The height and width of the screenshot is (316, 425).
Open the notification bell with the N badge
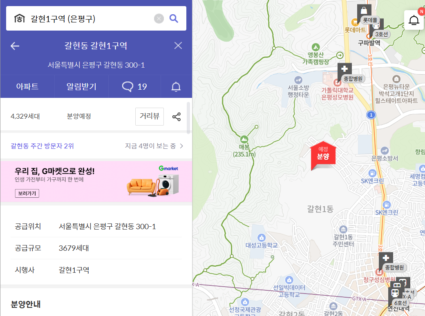pyautogui.click(x=414, y=20)
